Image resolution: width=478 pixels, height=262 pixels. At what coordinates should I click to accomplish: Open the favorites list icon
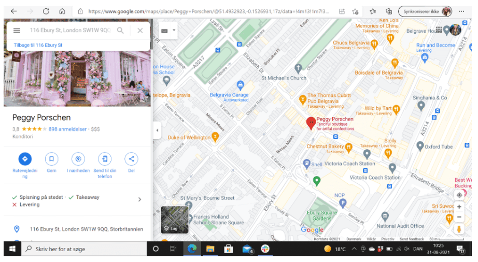373,11
